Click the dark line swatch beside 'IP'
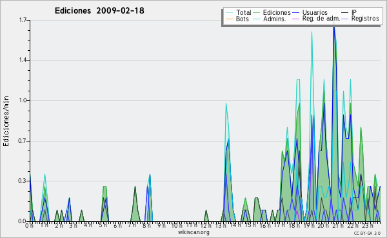Viewport: 387px width, 238px height. pos(345,13)
